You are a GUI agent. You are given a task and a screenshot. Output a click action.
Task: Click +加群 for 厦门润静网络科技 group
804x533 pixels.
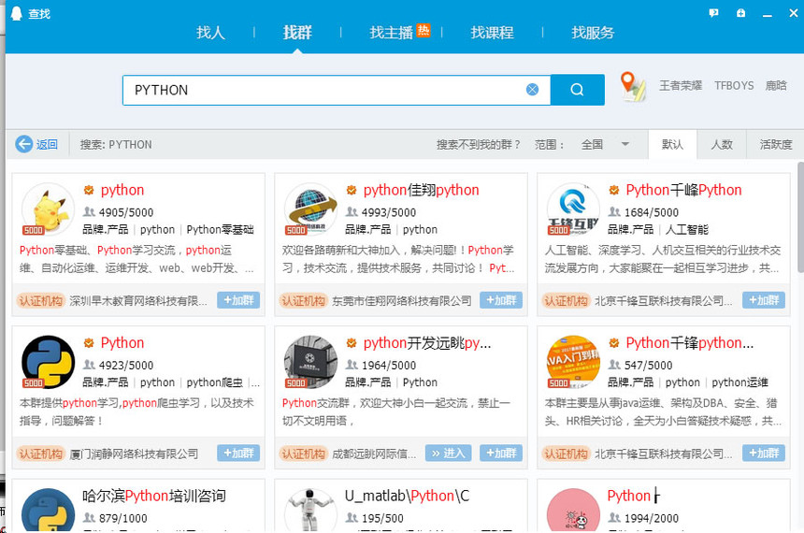[238, 453]
